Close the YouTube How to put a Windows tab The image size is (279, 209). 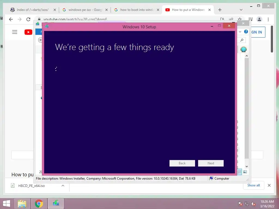210,10
